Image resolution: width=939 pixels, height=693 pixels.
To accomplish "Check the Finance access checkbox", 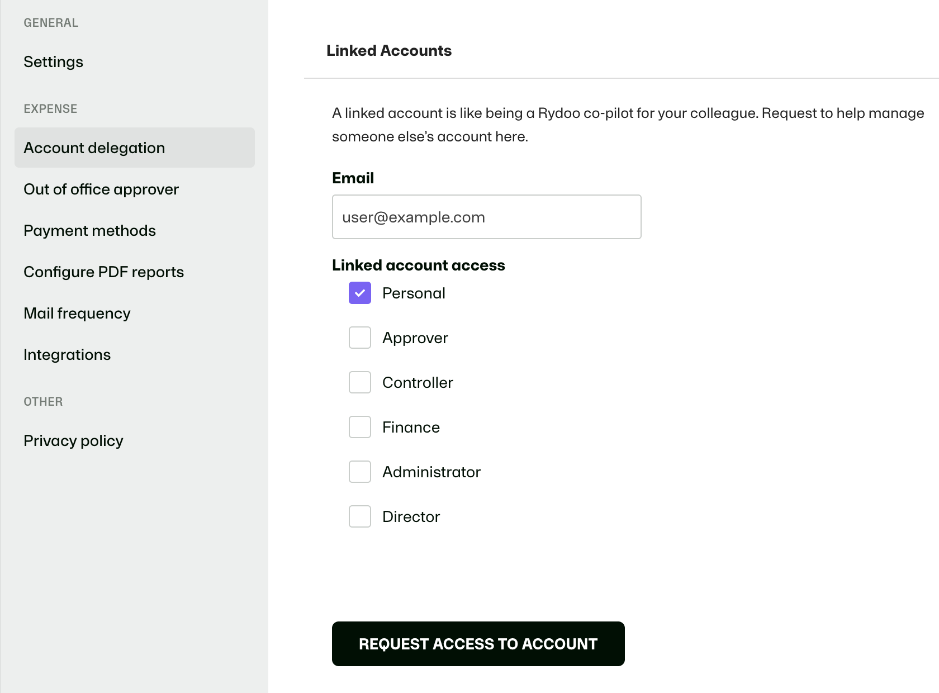I will (x=360, y=427).
